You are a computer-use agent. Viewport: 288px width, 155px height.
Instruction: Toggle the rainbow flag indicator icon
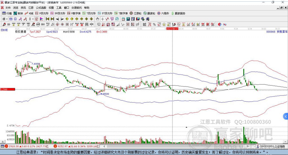[42, 19]
